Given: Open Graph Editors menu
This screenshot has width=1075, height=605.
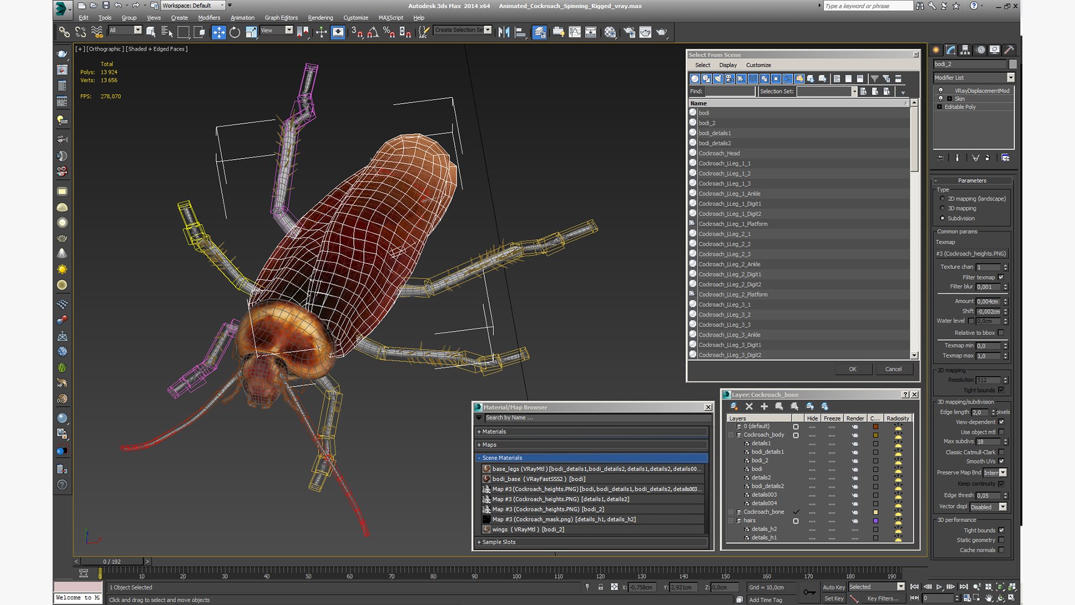Looking at the screenshot, I should [x=281, y=18].
